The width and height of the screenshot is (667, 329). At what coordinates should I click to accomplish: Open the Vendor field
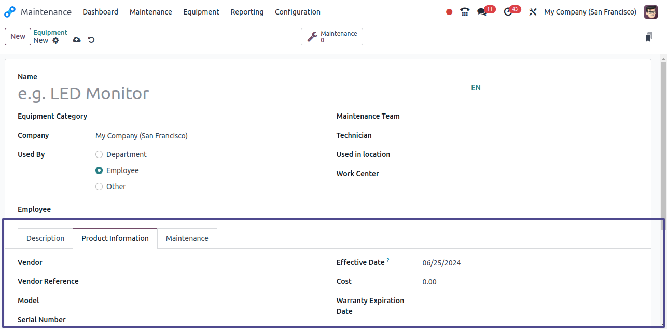pyautogui.click(x=208, y=263)
